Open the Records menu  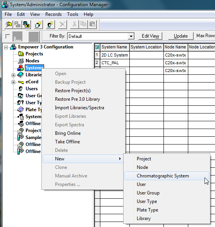pos(53,14)
